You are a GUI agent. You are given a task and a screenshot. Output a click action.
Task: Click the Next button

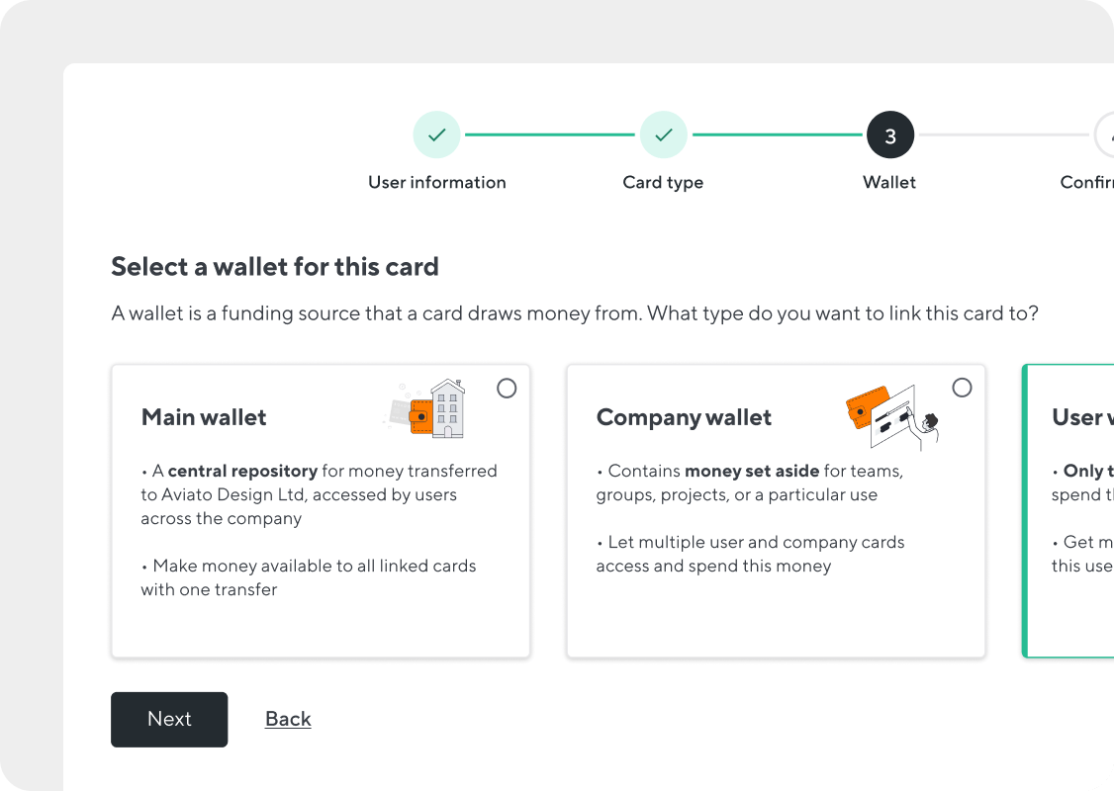coord(169,719)
